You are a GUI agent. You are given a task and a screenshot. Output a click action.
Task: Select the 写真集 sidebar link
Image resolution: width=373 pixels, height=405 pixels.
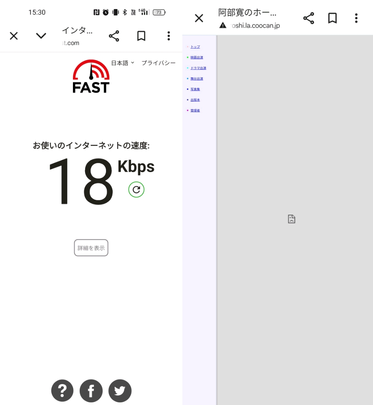pos(195,89)
